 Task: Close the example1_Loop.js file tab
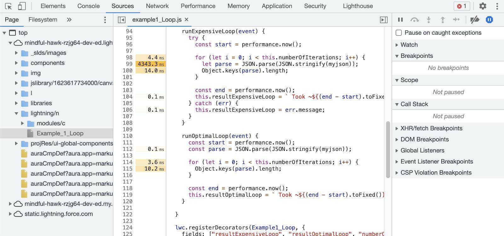(x=186, y=20)
